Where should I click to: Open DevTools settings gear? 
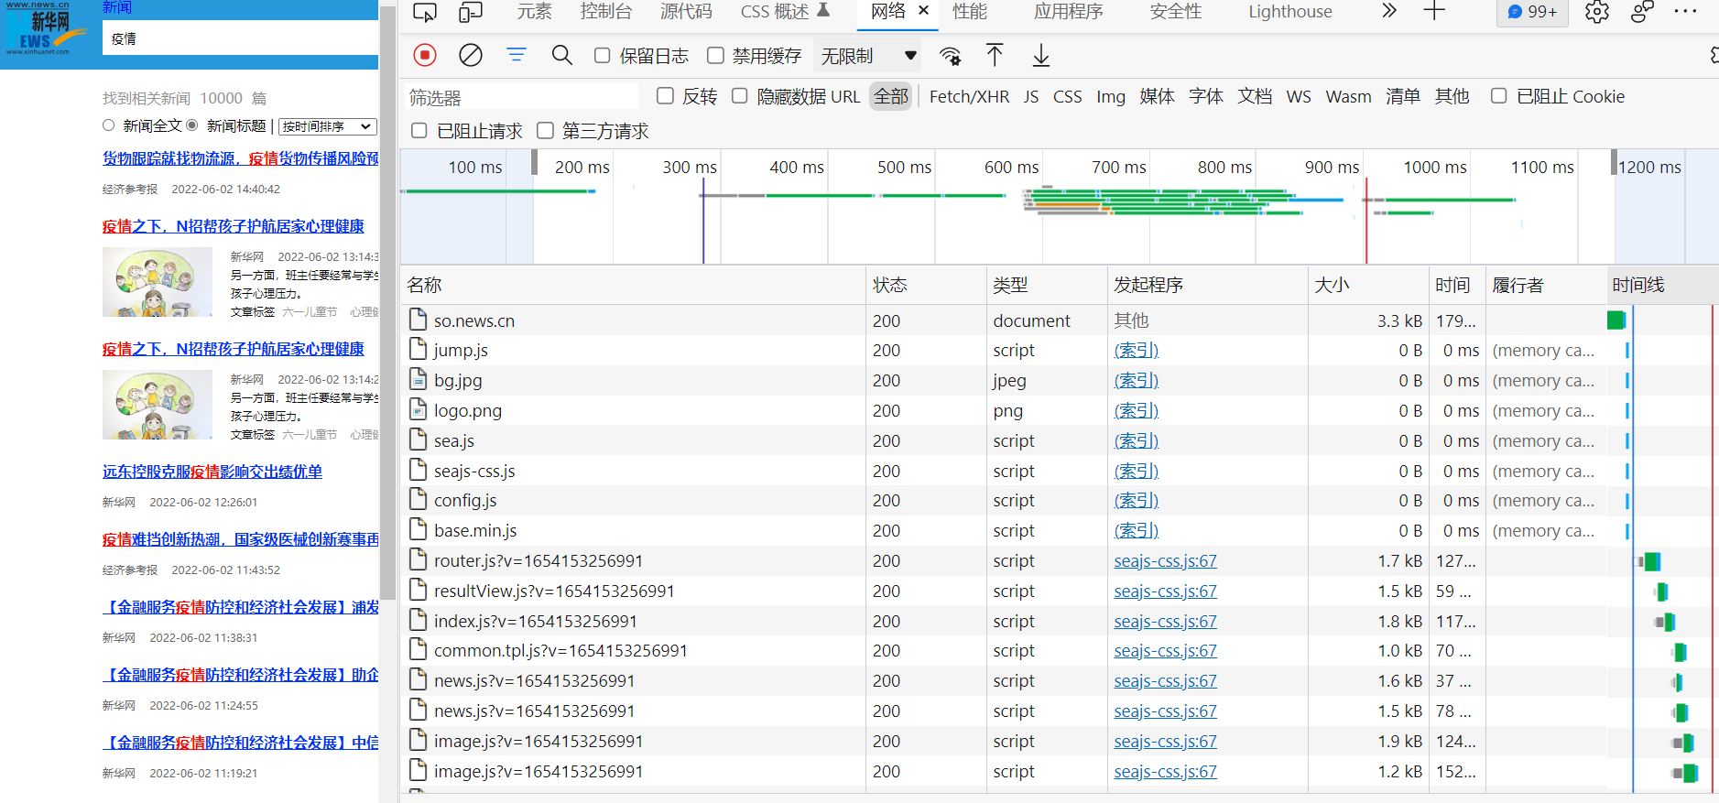click(x=1597, y=12)
